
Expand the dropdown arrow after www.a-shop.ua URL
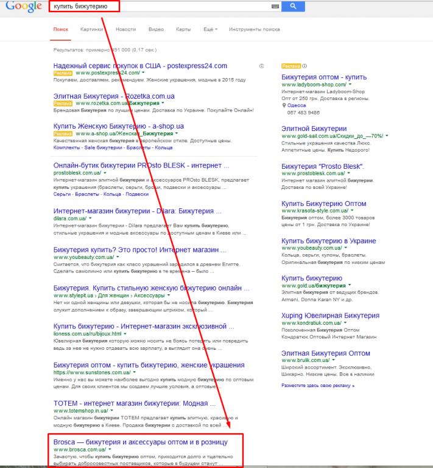[177, 133]
